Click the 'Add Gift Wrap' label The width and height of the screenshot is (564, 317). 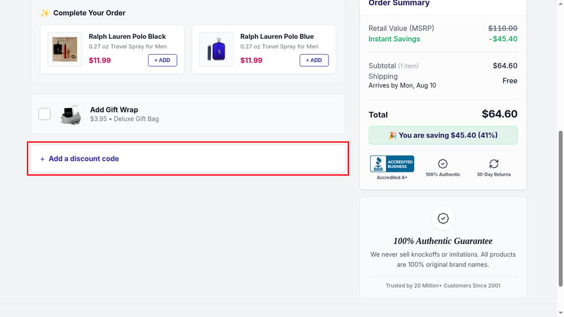[x=114, y=110]
